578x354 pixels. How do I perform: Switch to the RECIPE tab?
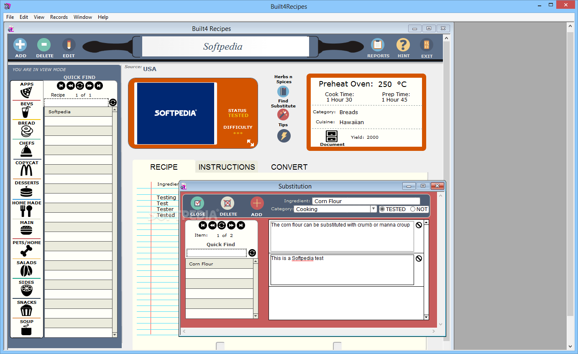pos(164,167)
